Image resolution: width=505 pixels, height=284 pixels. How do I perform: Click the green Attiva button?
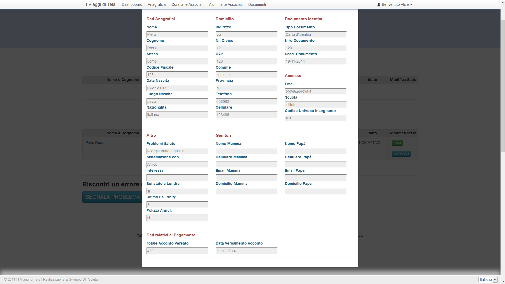coord(397,143)
